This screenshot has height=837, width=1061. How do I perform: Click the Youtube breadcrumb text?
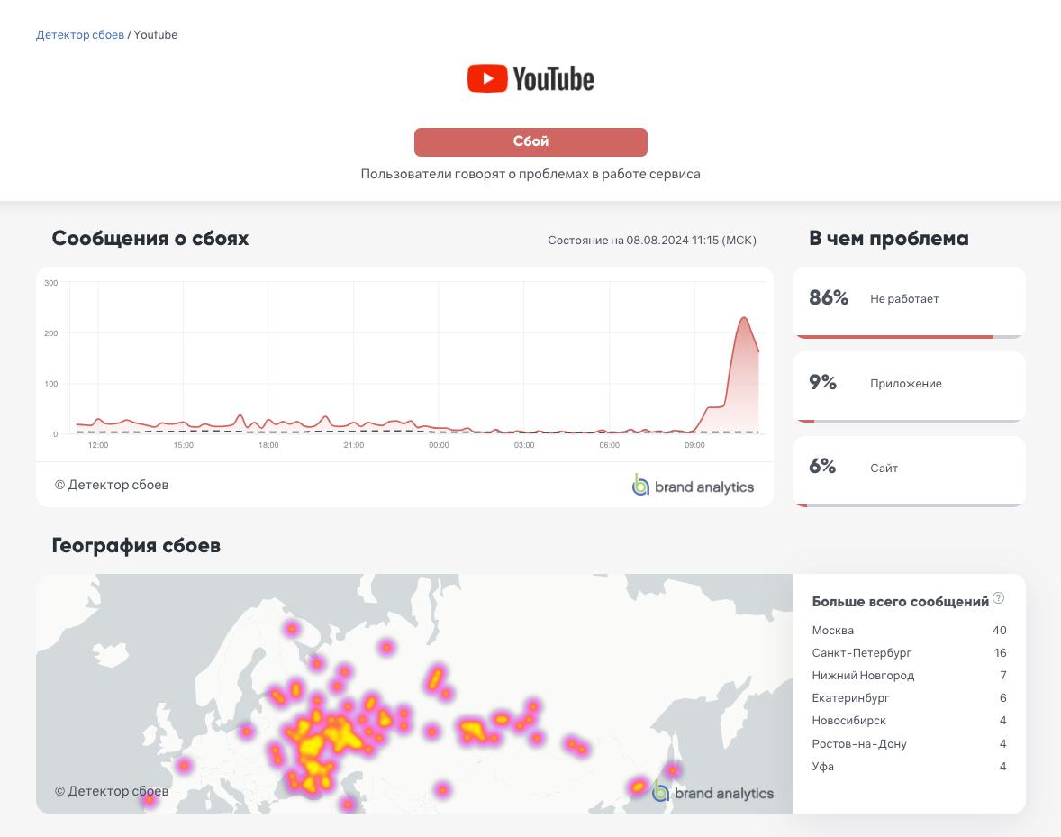[156, 35]
